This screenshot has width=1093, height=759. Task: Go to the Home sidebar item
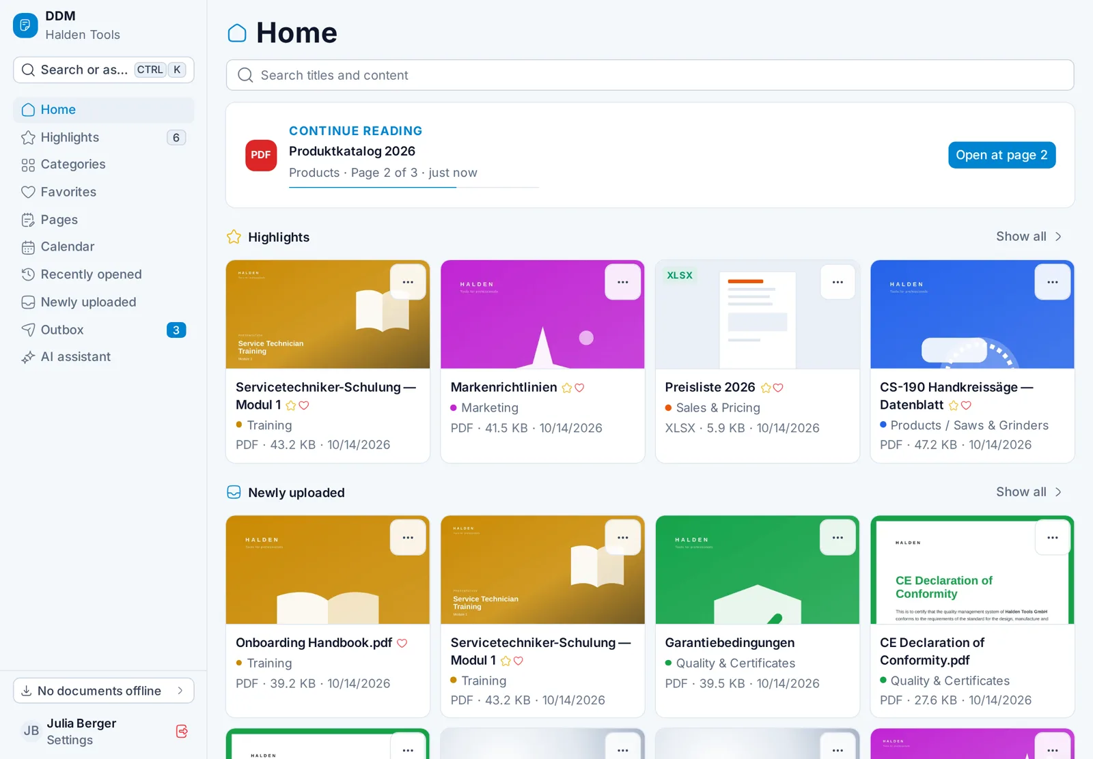104,110
